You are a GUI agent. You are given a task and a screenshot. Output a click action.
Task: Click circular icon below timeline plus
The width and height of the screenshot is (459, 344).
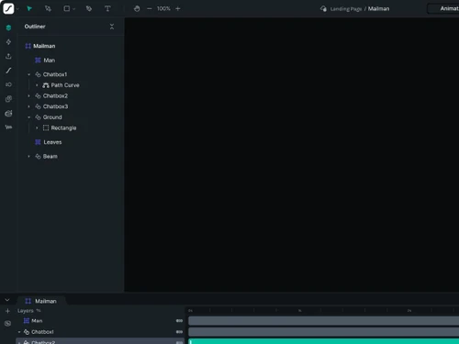8,323
